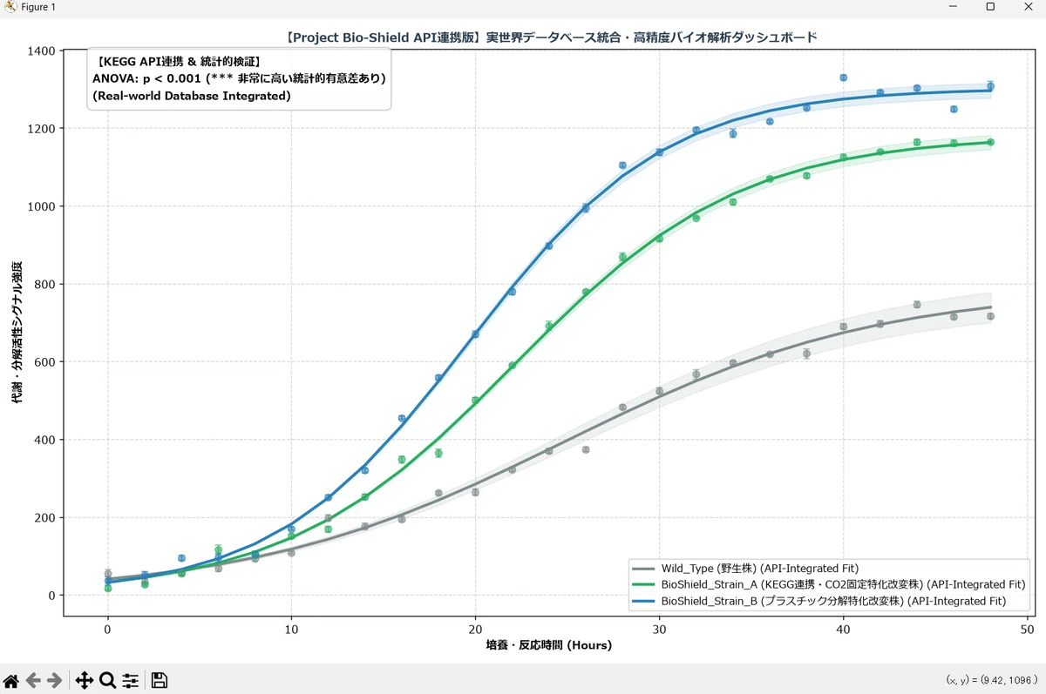Image resolution: width=1046 pixels, height=694 pixels.
Task: Click the BioShield_Strain_A legend entry
Action: pyautogui.click(x=830, y=584)
